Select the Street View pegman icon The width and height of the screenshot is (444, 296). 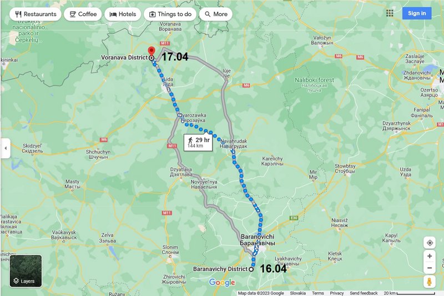tap(429, 282)
